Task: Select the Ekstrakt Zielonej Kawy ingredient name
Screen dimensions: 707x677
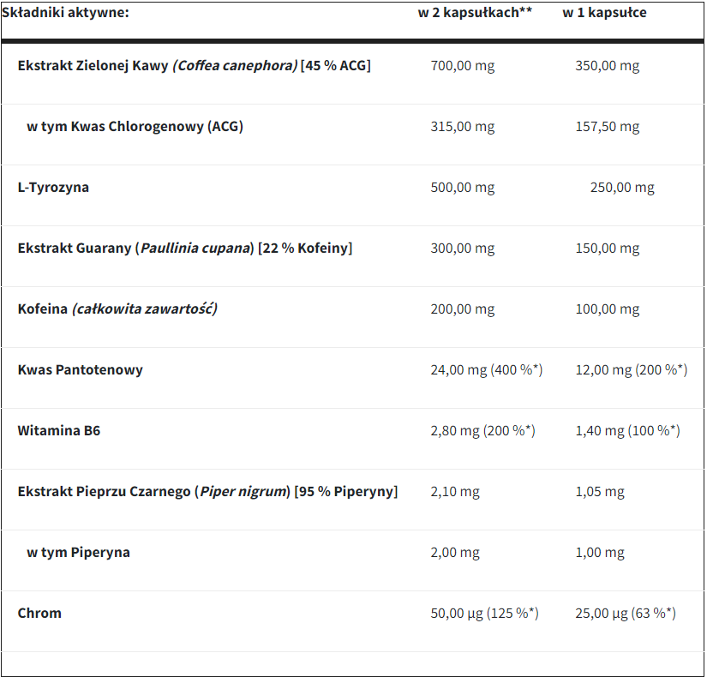Action: (194, 66)
